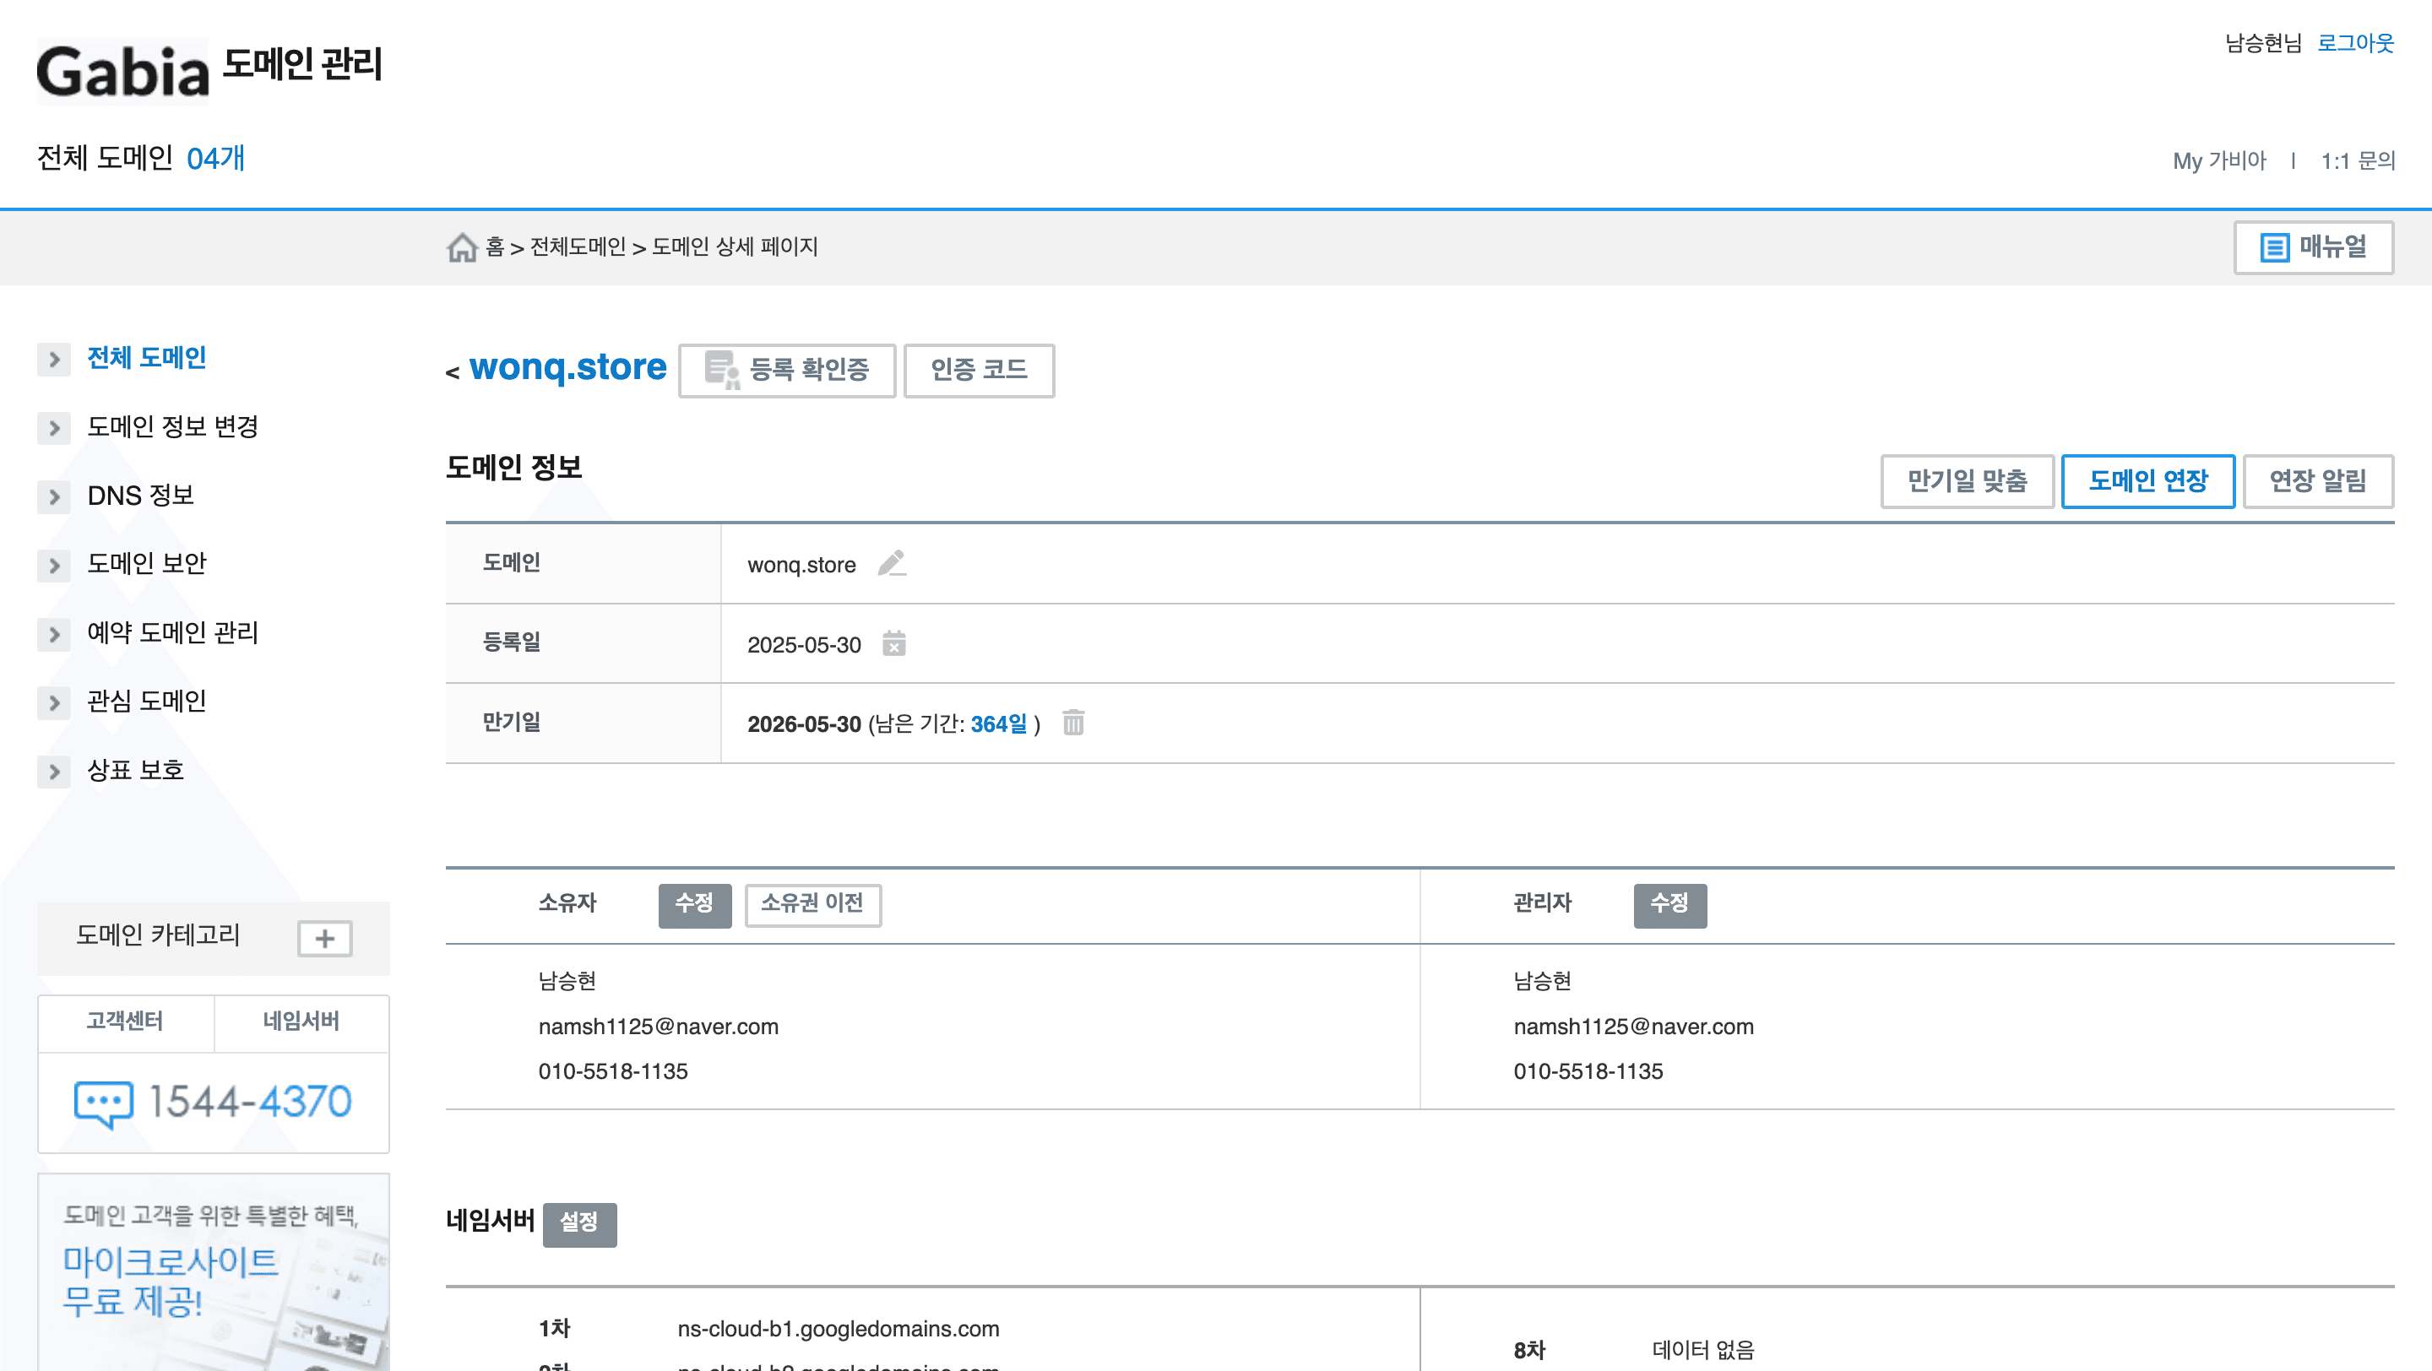Screen dimensions: 2432x1371
Task: Click the pencil edit icon beside wonq.store
Action: (891, 563)
